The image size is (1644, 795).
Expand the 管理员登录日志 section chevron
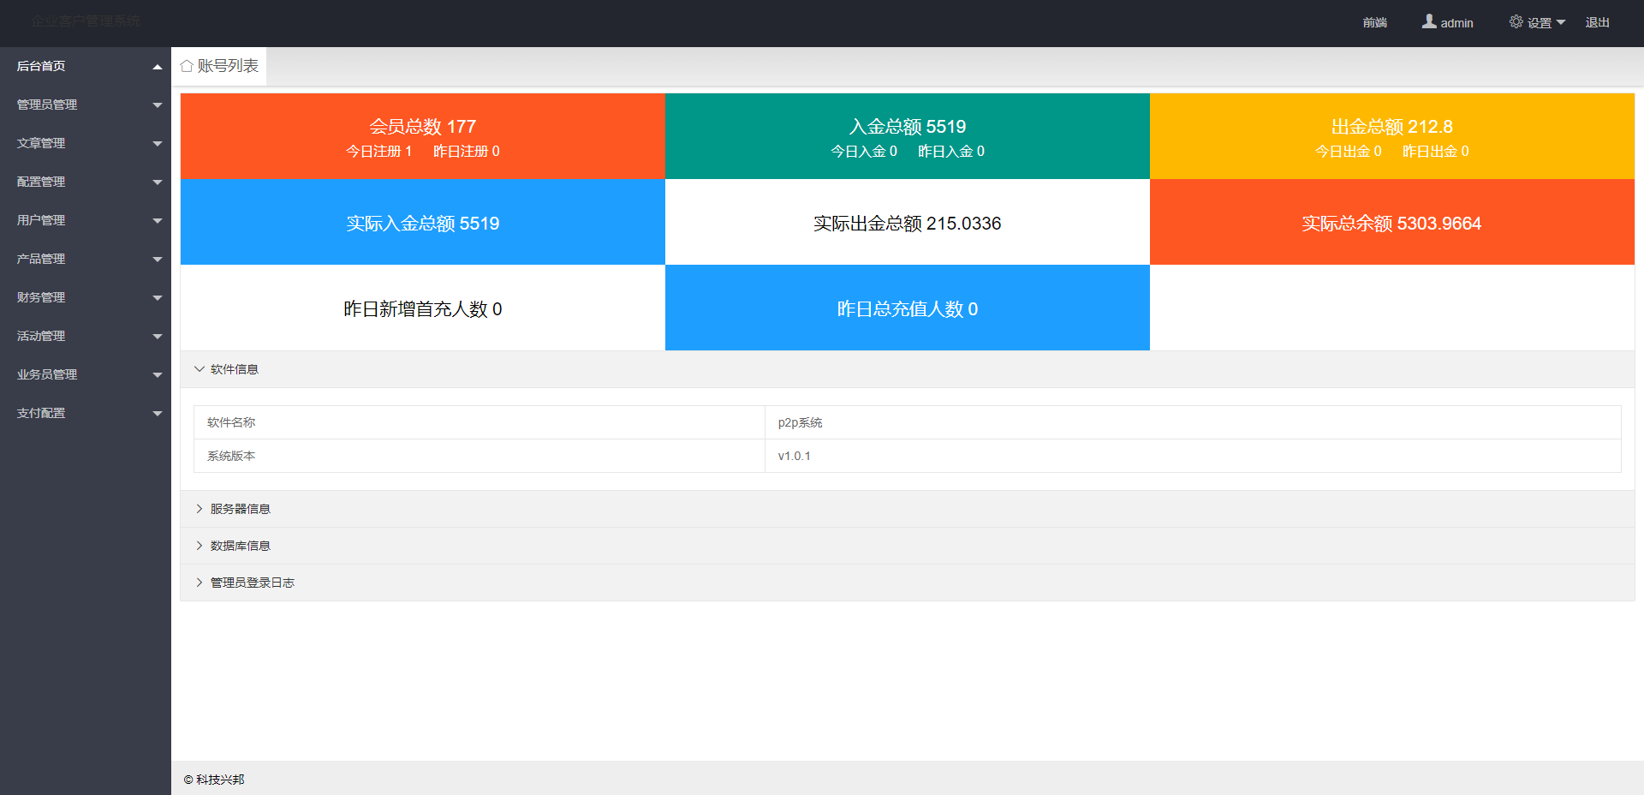point(200,583)
